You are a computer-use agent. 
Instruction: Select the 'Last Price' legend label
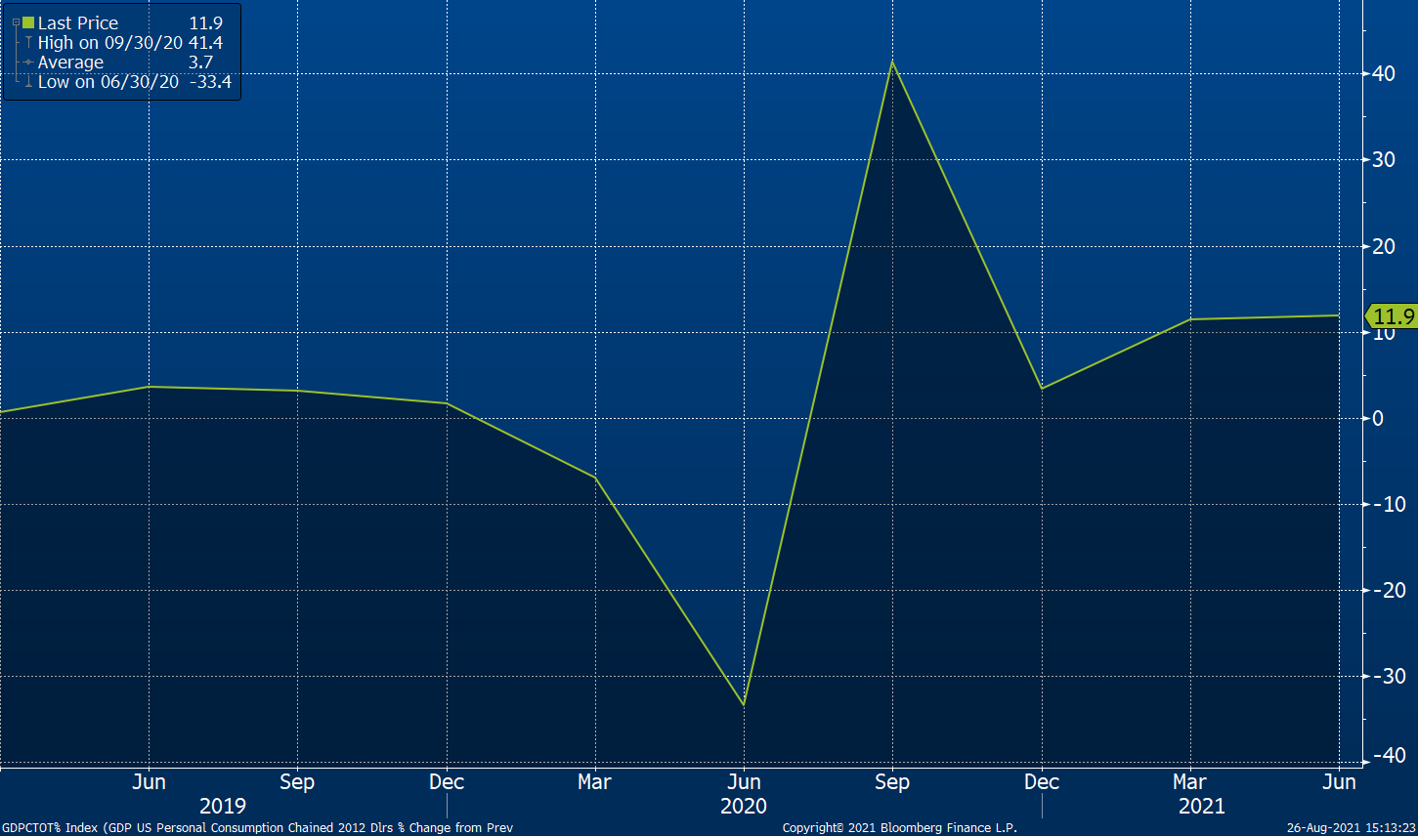coord(78,22)
